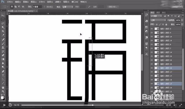Screen dimensions: 185x109
Task: Select the Path Selection tool
Action: click(3, 79)
